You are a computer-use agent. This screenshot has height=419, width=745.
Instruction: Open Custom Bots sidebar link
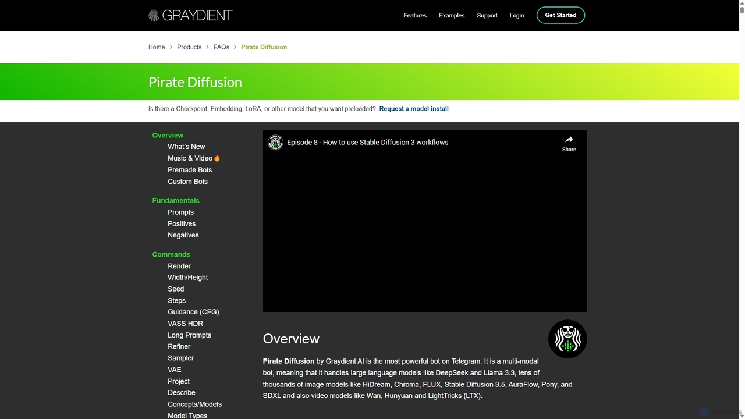(187, 182)
